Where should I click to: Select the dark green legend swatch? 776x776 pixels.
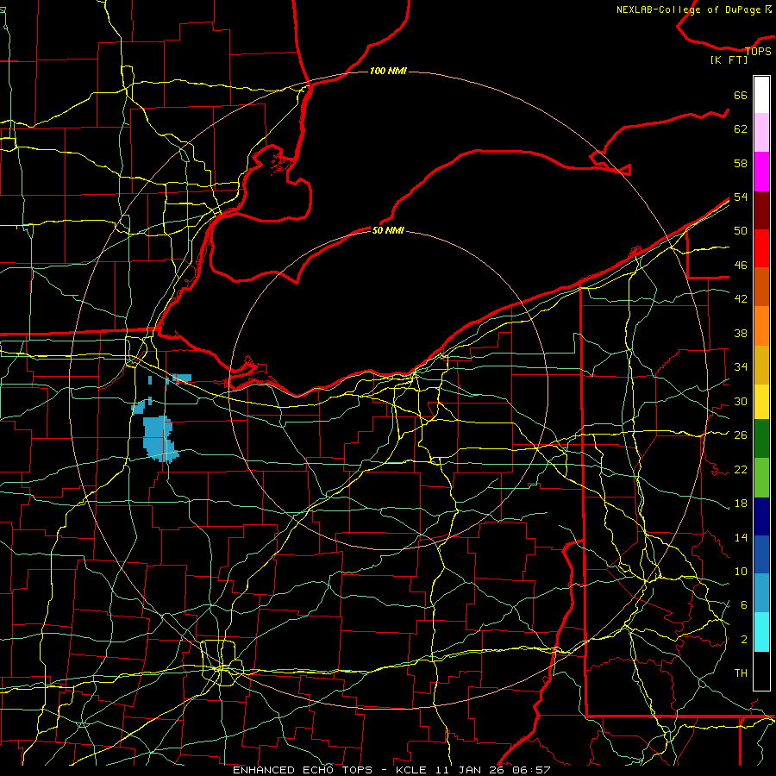[x=761, y=439]
